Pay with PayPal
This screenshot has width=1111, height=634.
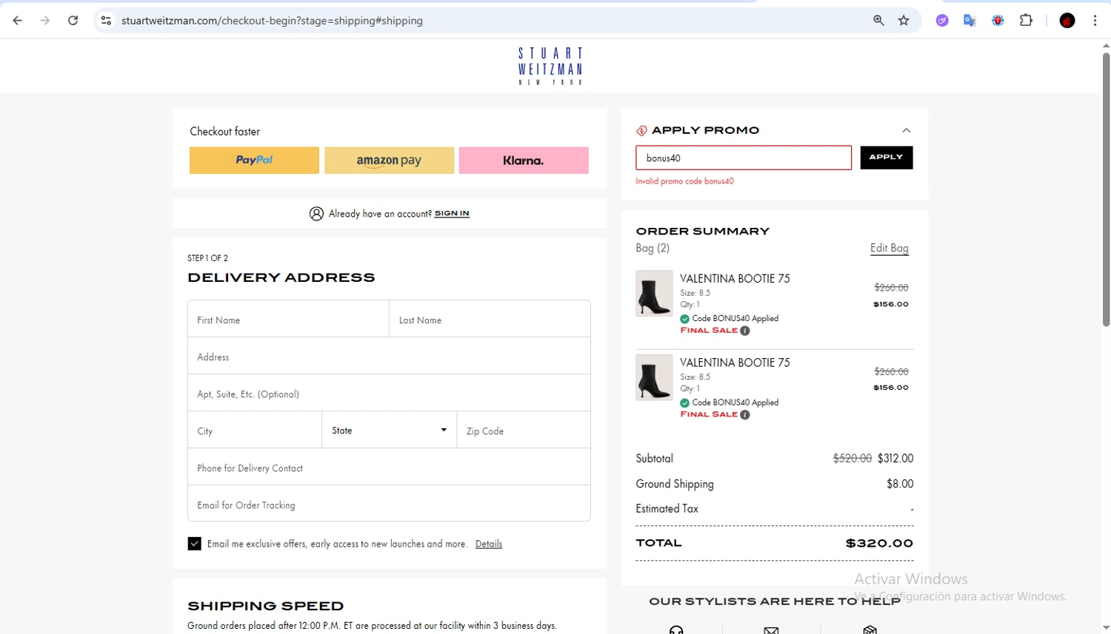254,160
